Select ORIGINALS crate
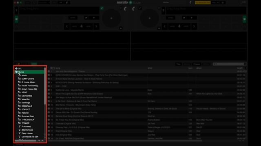 [x=27, y=106]
